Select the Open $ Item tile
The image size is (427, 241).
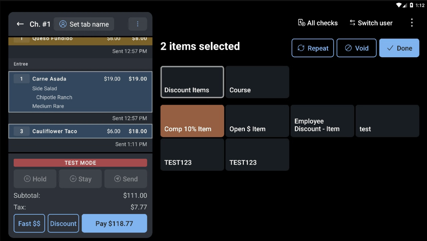(257, 121)
